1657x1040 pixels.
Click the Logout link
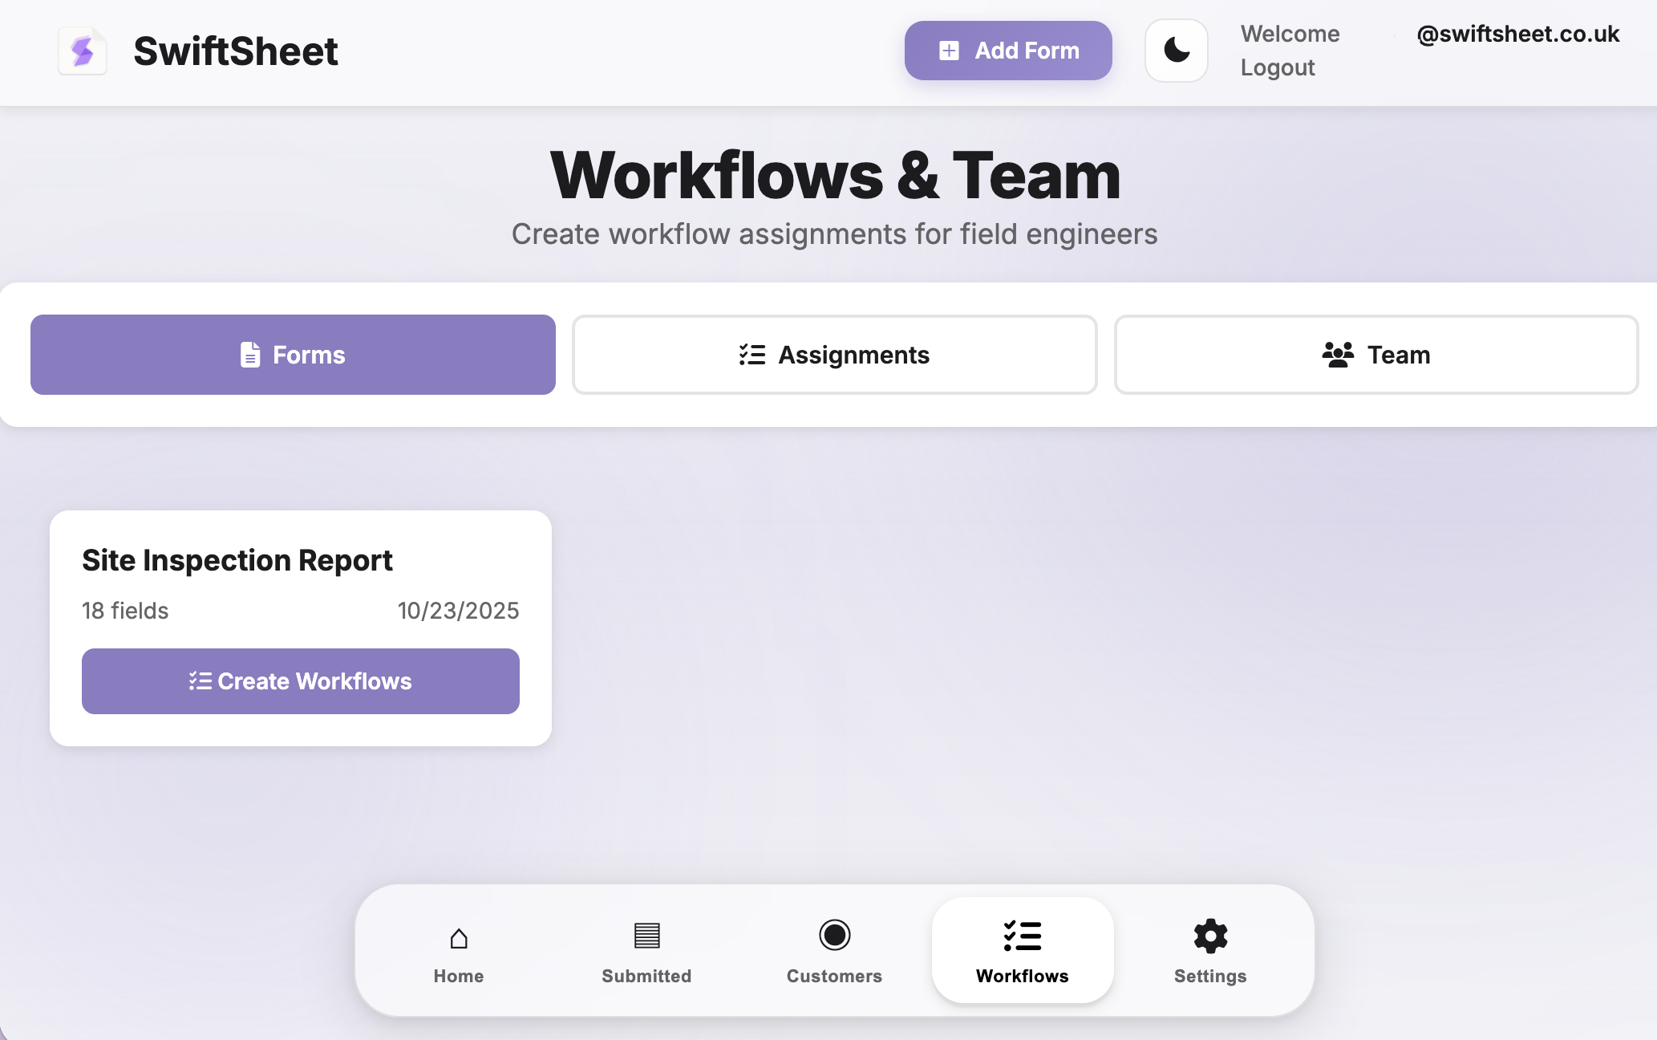1278,68
